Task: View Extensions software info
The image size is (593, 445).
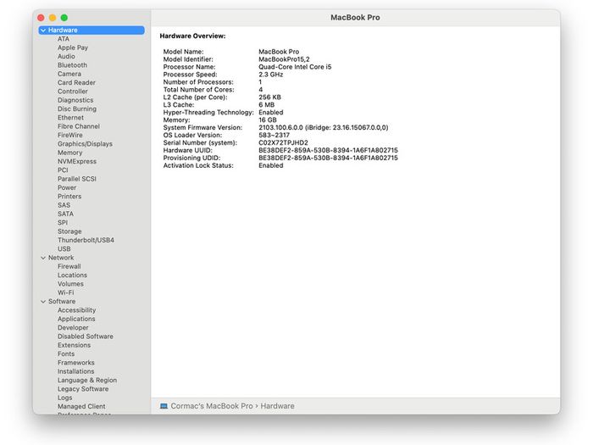Action: [x=75, y=345]
